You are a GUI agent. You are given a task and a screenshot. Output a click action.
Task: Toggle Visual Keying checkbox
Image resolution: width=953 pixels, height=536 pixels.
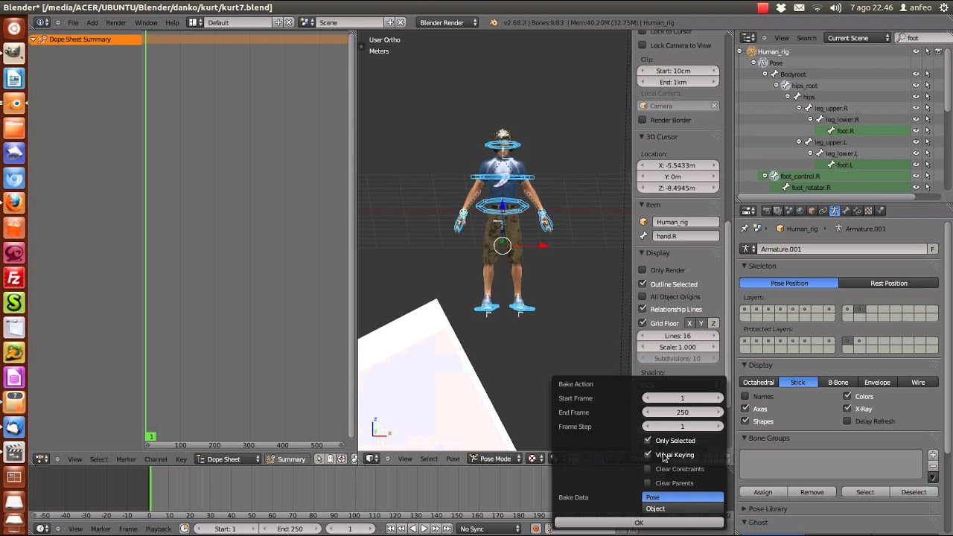[x=648, y=454]
